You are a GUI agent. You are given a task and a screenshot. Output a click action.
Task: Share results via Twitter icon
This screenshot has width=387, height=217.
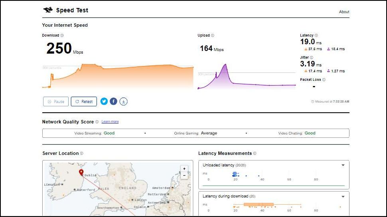104,102
